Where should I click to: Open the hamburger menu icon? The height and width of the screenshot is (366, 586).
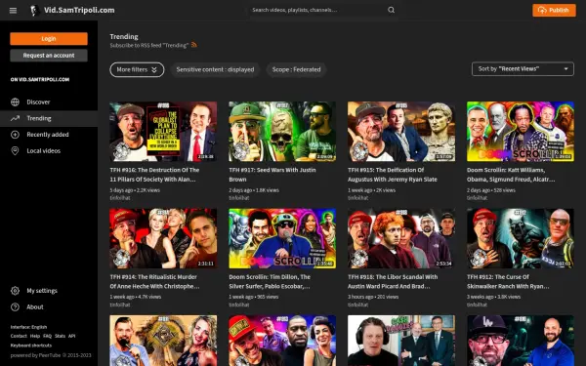[13, 11]
